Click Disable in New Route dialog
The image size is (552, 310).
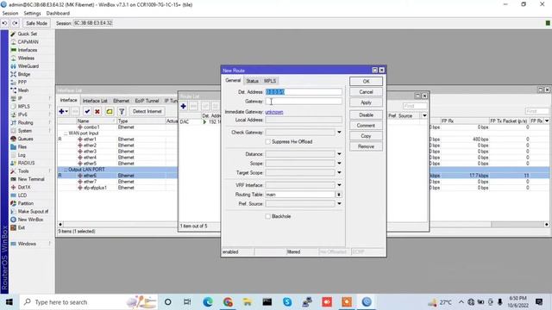coord(366,115)
